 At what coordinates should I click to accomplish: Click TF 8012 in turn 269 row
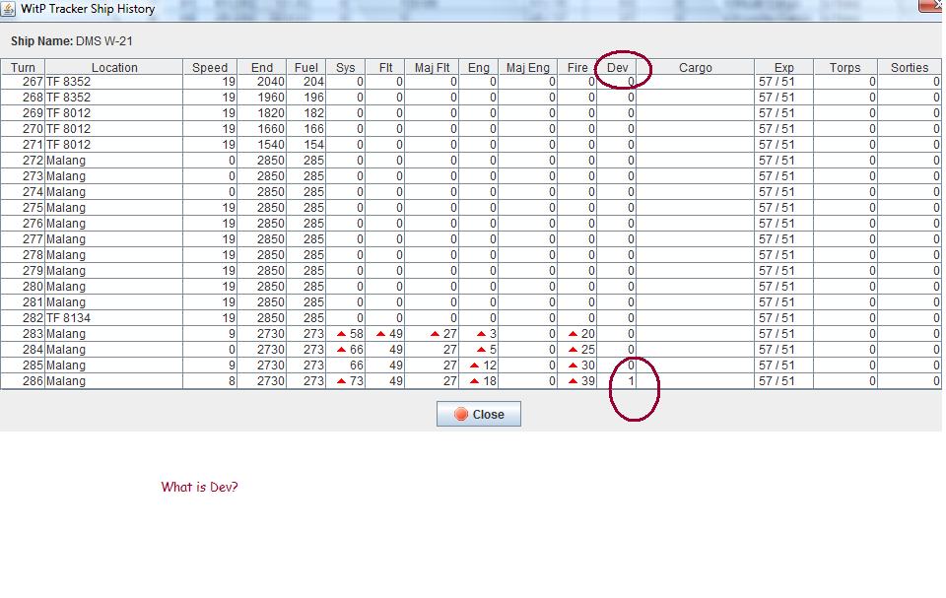(x=114, y=113)
